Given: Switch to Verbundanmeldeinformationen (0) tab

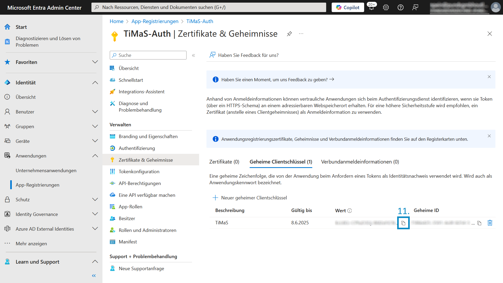Looking at the screenshot, I should [x=360, y=162].
